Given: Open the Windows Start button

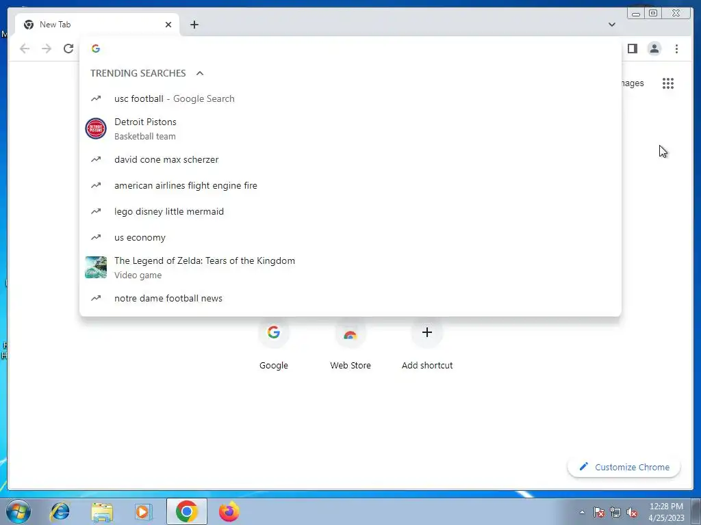Looking at the screenshot, I should [x=18, y=511].
